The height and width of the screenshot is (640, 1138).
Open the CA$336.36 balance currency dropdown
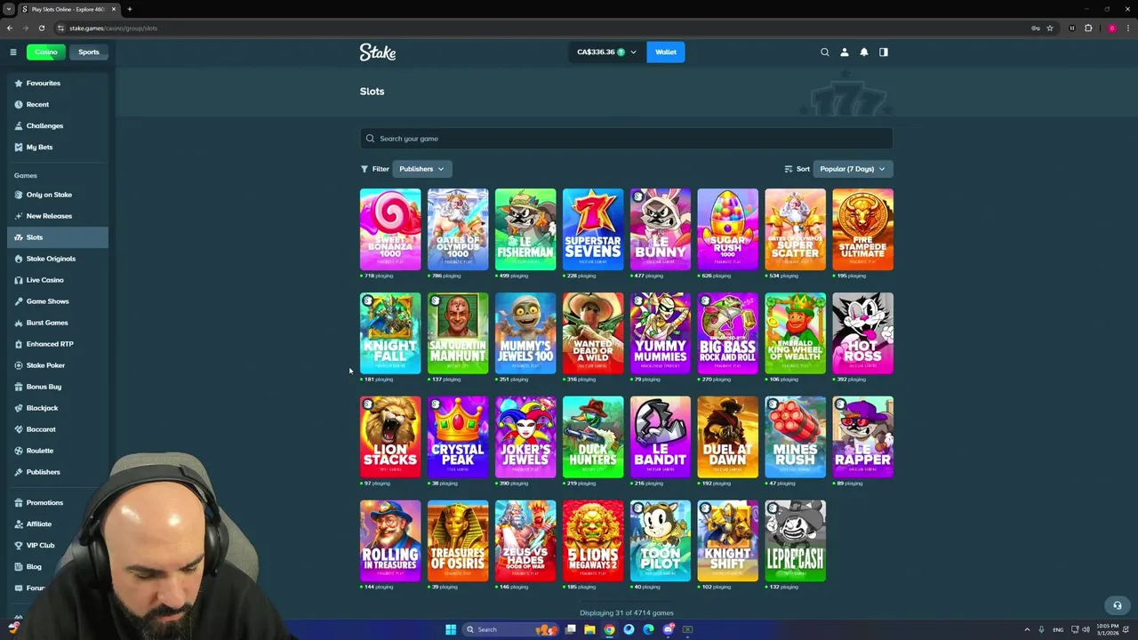[x=607, y=52]
